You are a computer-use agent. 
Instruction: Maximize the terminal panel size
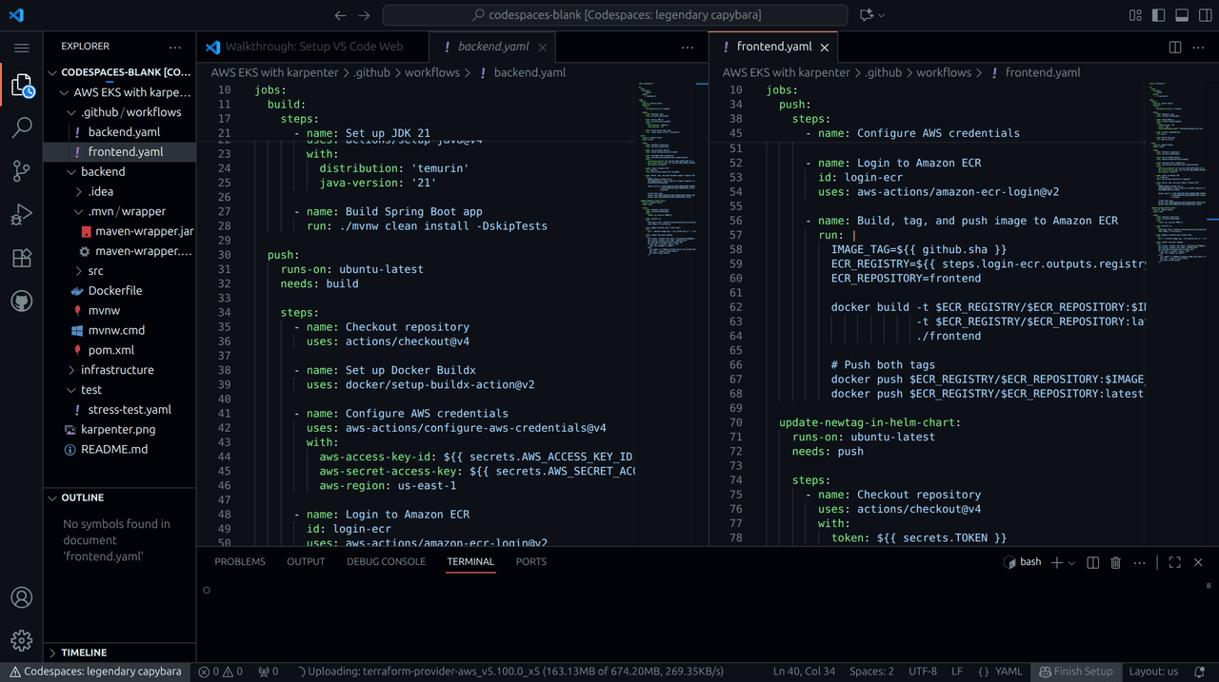[x=1174, y=562]
